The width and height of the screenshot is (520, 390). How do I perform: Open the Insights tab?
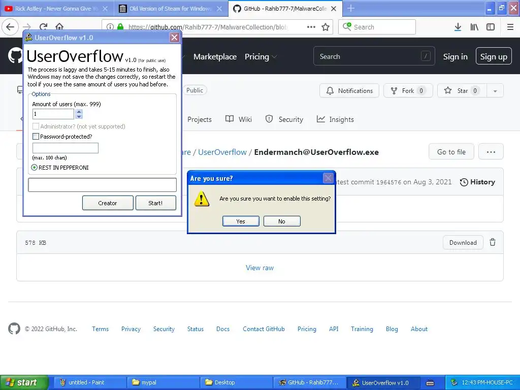[x=335, y=119]
